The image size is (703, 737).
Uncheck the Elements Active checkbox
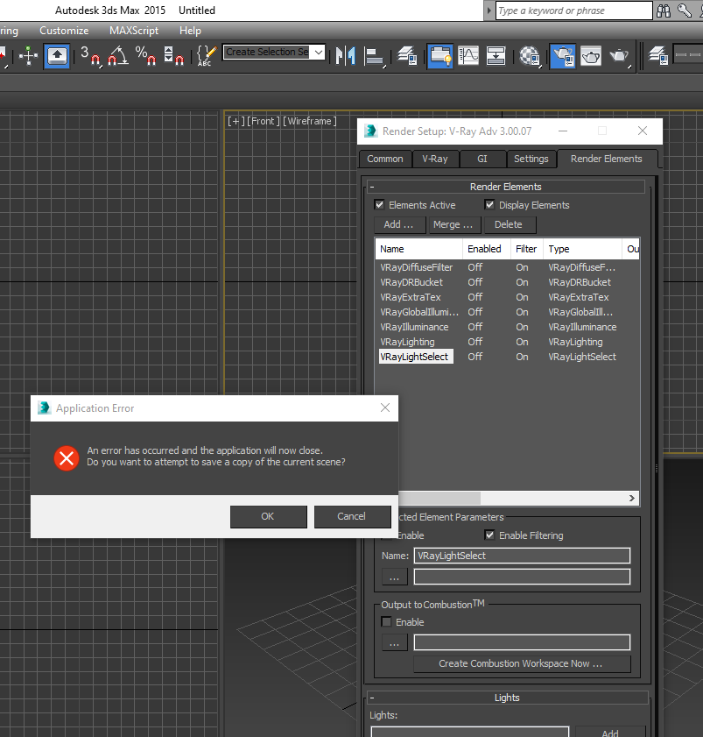click(380, 205)
